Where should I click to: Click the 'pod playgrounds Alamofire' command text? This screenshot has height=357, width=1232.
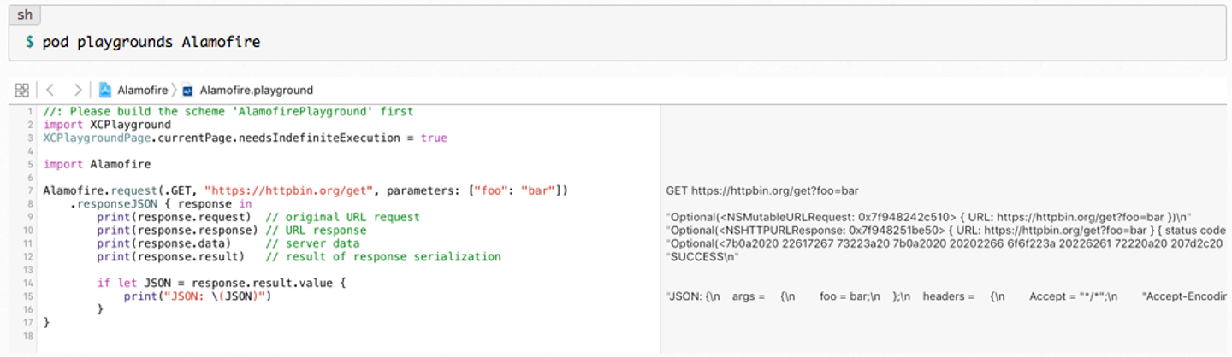[151, 42]
